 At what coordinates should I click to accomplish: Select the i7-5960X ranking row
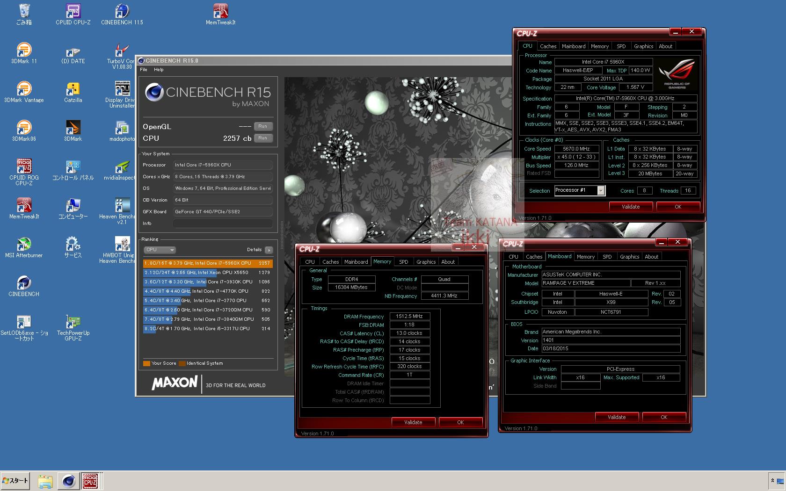tap(208, 263)
